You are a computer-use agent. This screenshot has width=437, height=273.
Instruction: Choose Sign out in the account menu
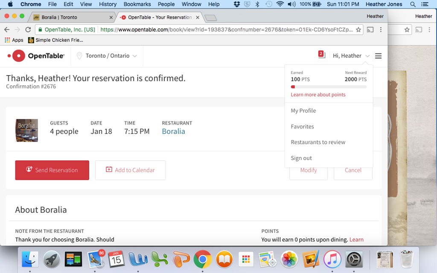301,158
